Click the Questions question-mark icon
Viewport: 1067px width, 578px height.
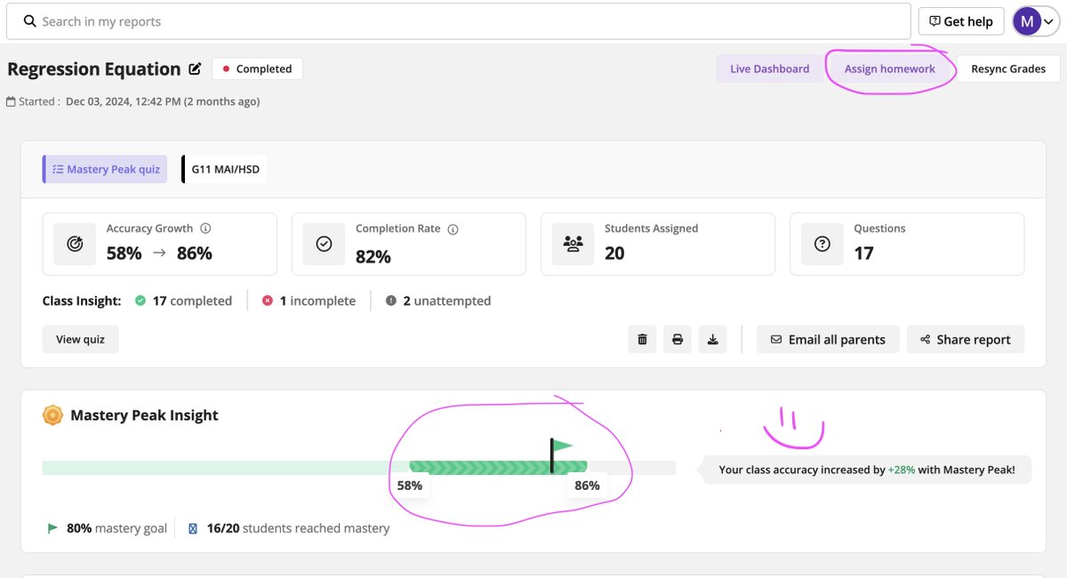click(822, 244)
